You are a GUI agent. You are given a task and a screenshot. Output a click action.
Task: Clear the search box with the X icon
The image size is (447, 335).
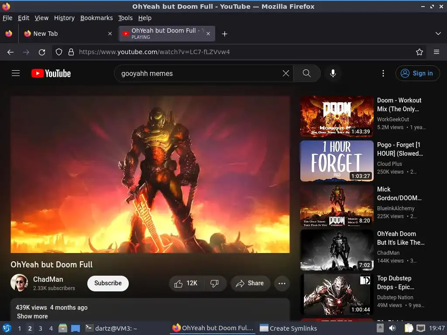[x=285, y=73]
